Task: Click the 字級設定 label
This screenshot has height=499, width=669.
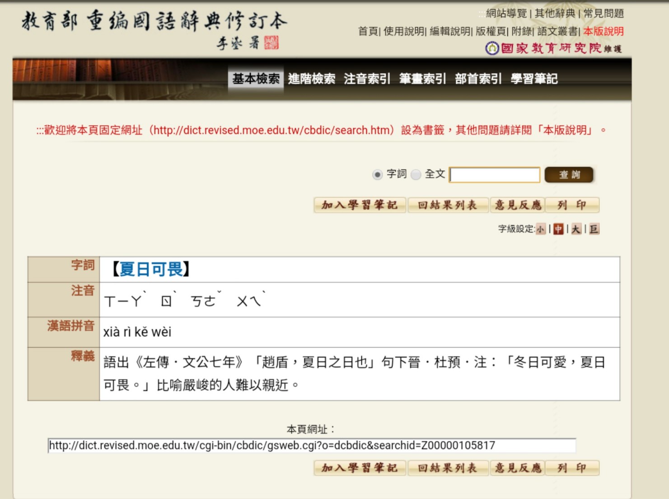Action: (516, 229)
